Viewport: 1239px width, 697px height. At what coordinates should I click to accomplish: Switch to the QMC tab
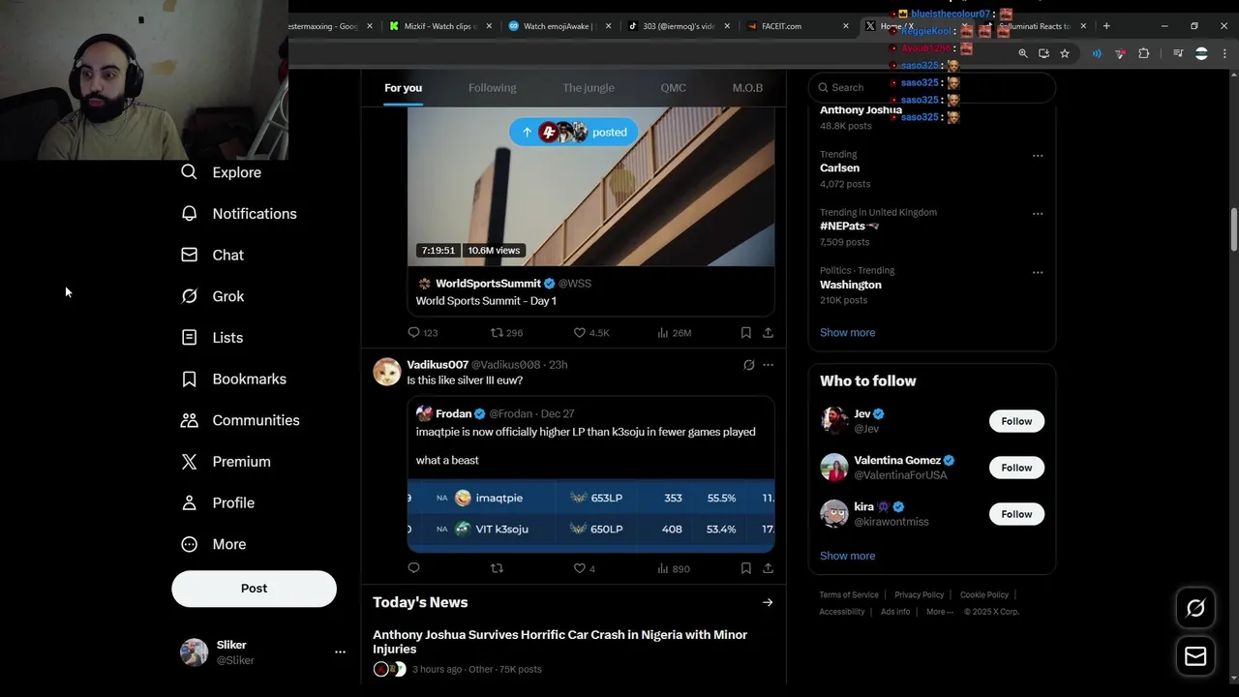674,88
